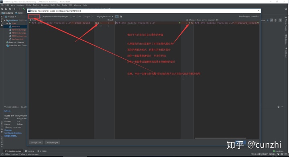Open the Highlight words dropdown
289x157 pixels.
[x=105, y=16]
